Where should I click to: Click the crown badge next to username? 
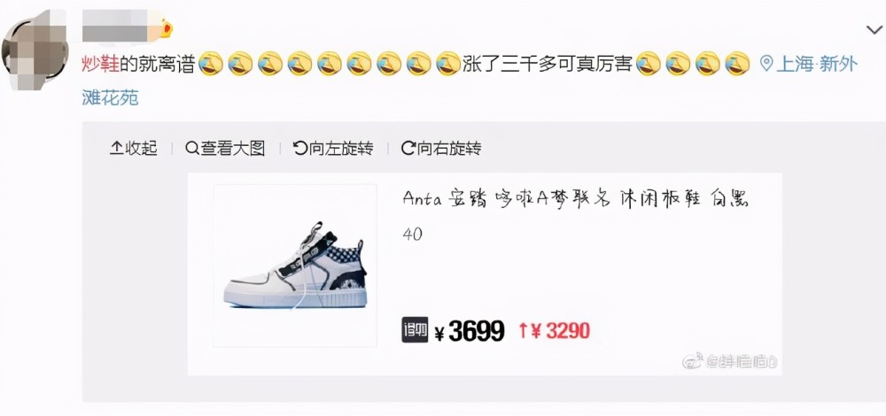(167, 29)
